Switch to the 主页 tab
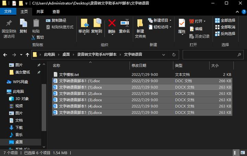The width and height of the screenshot is (247, 156). point(24,12)
